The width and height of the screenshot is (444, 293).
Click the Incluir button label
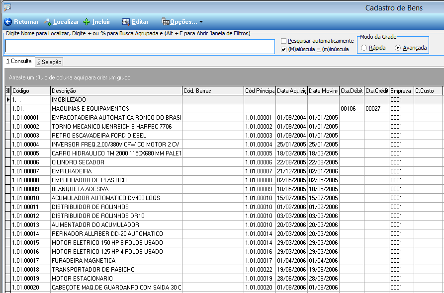[101, 22]
